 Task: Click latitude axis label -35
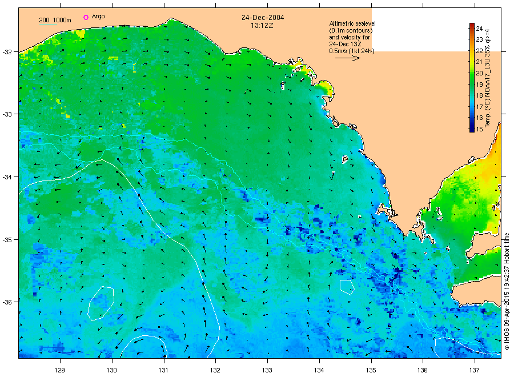pyautogui.click(x=6, y=239)
